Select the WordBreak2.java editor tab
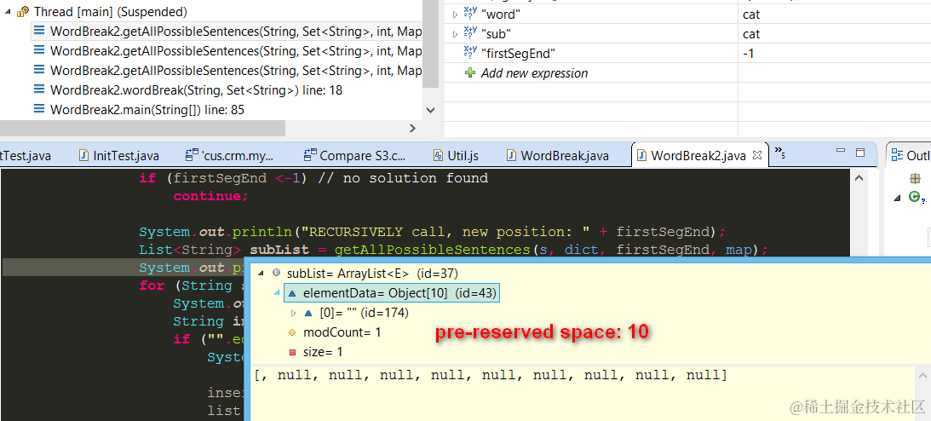Screen dimensions: 931x421 pos(698,156)
